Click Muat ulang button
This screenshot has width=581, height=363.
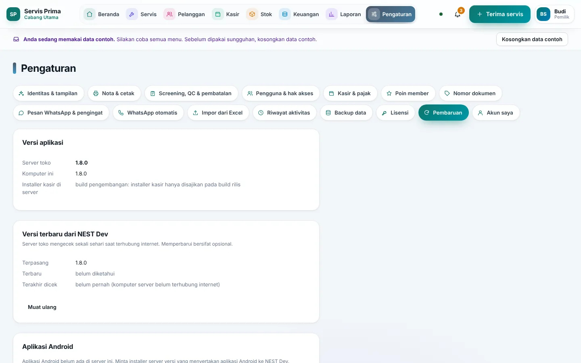tap(42, 307)
